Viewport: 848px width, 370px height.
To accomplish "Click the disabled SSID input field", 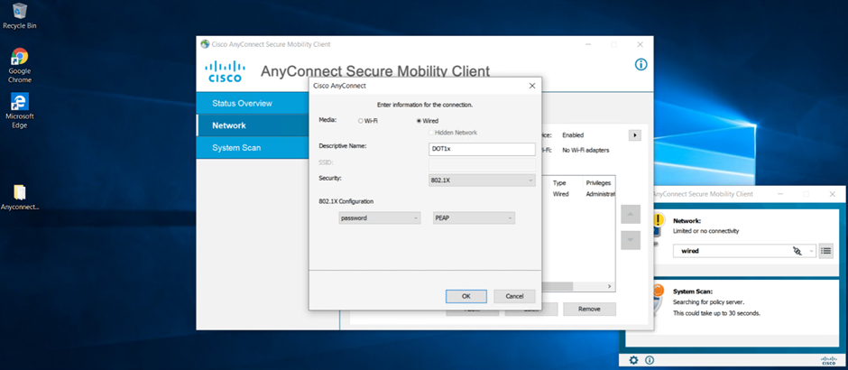I will (x=482, y=164).
